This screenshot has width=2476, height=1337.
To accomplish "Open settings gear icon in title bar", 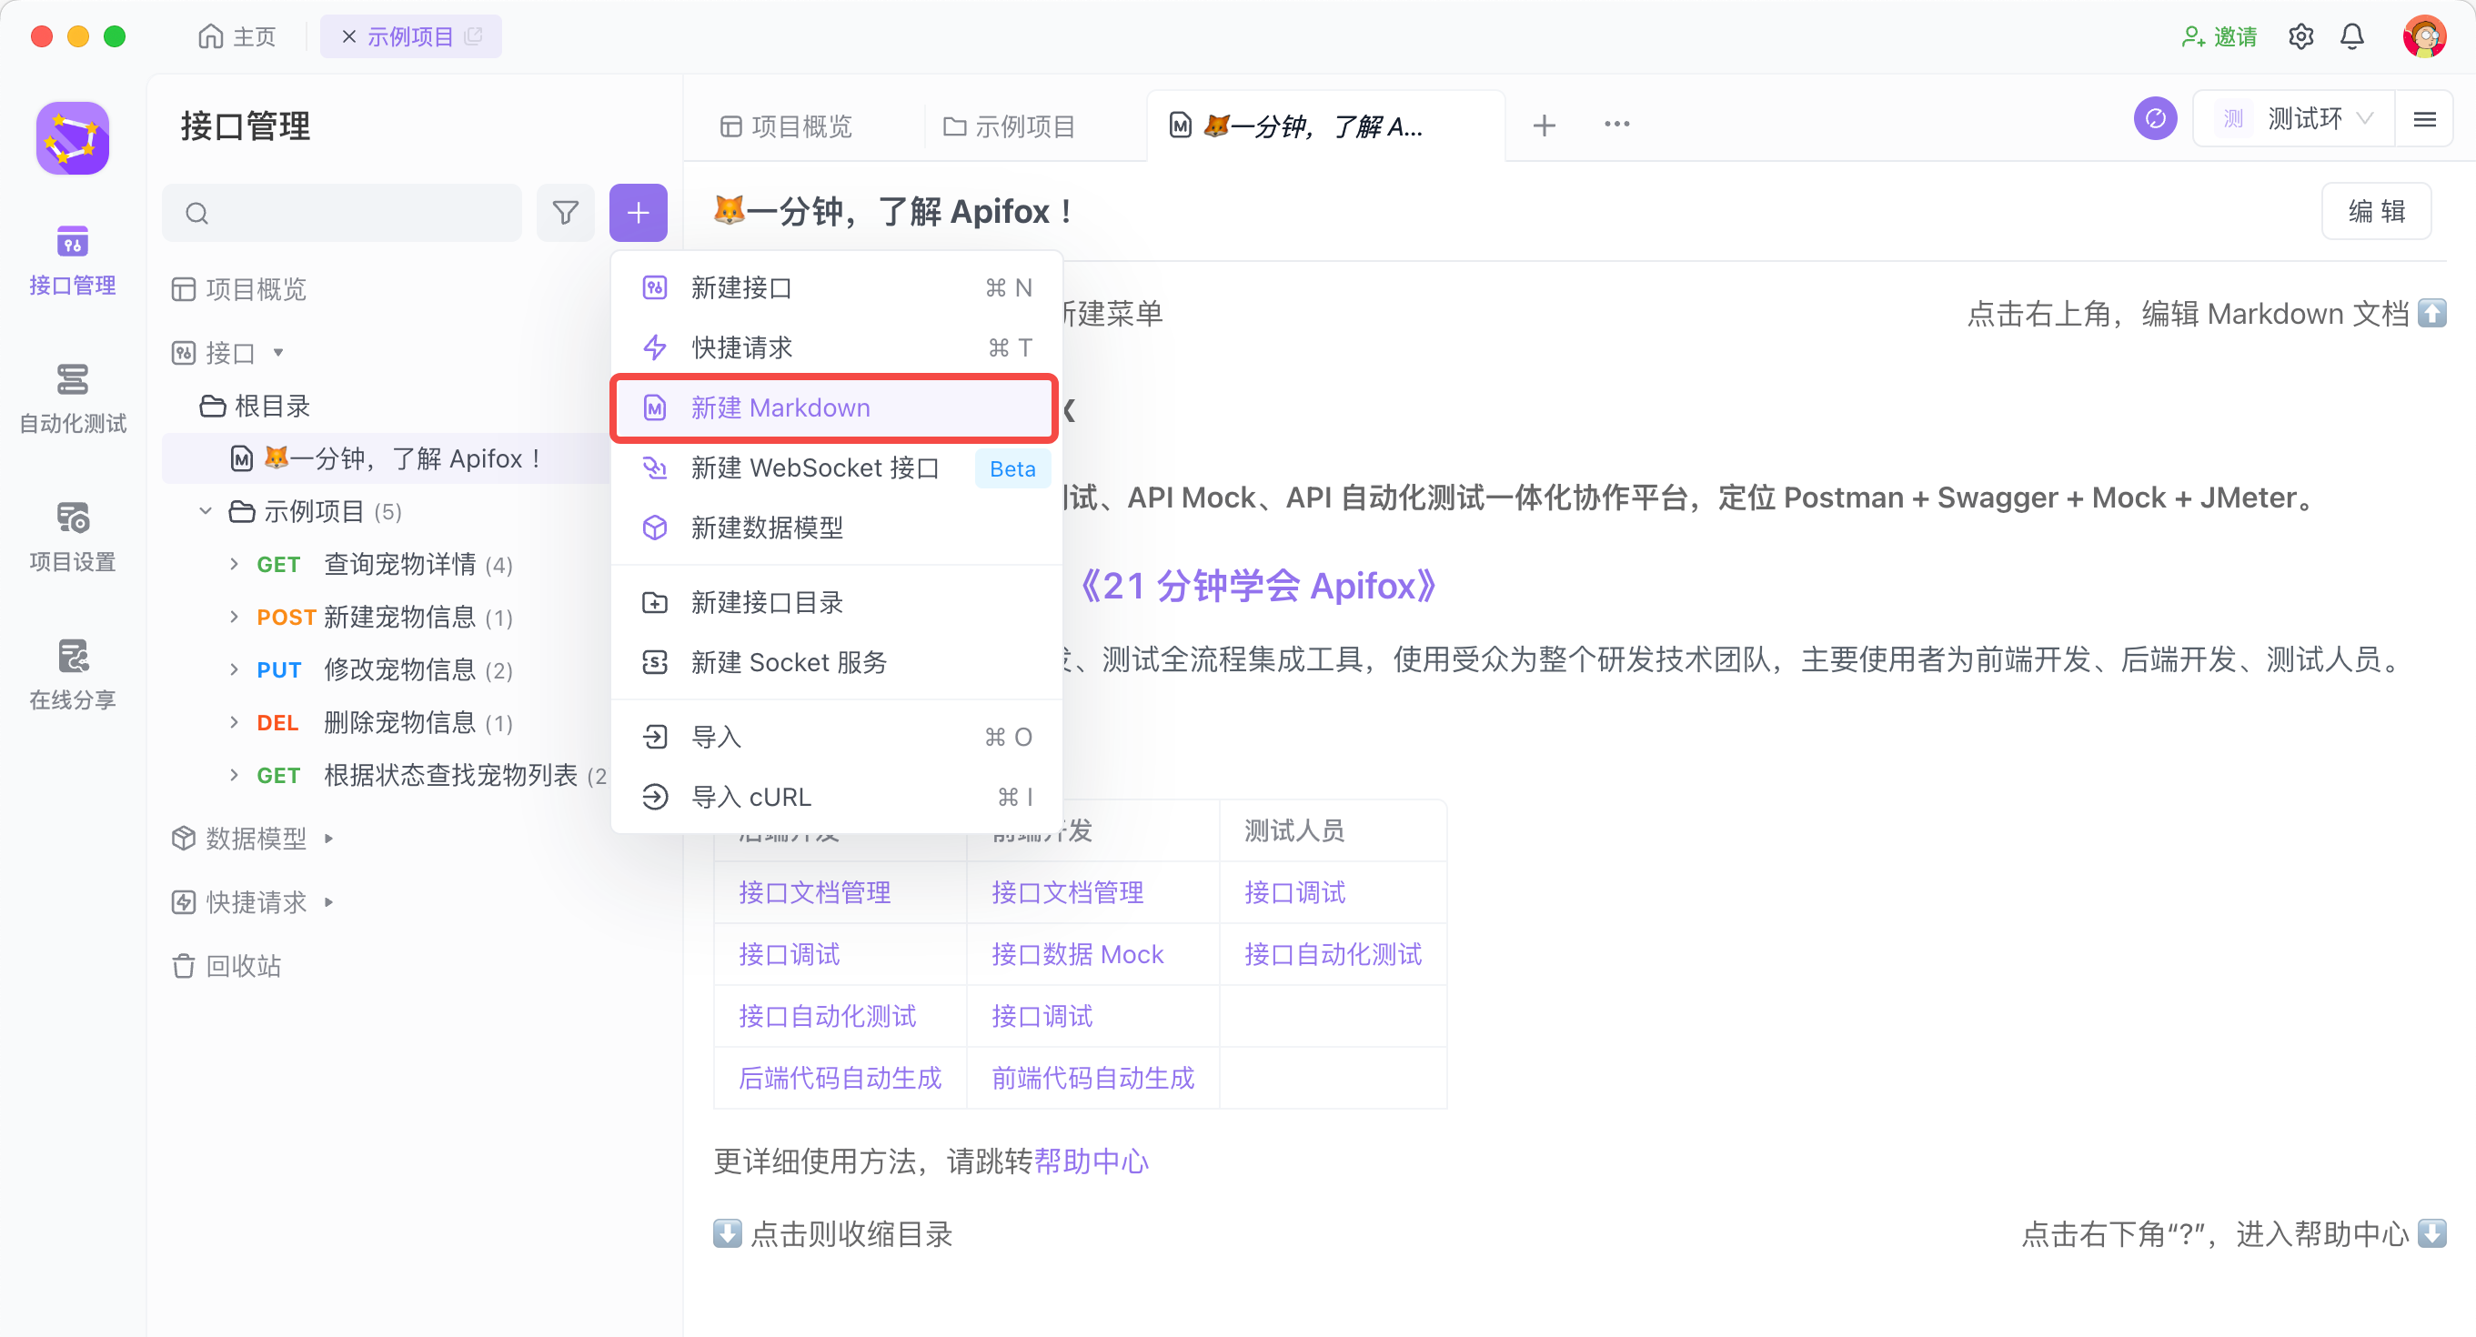I will point(2300,36).
